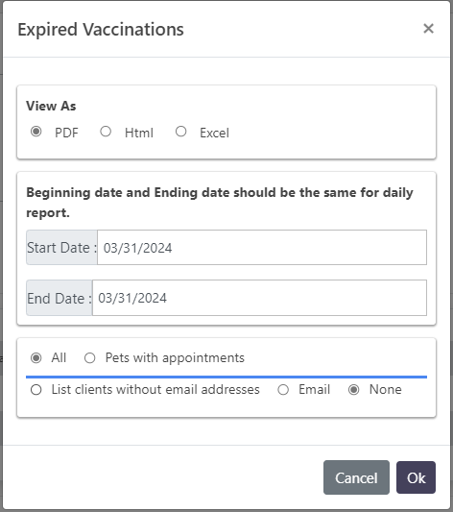Screen dimensions: 453x512
Task: Select the None radio option
Action: [354, 390]
